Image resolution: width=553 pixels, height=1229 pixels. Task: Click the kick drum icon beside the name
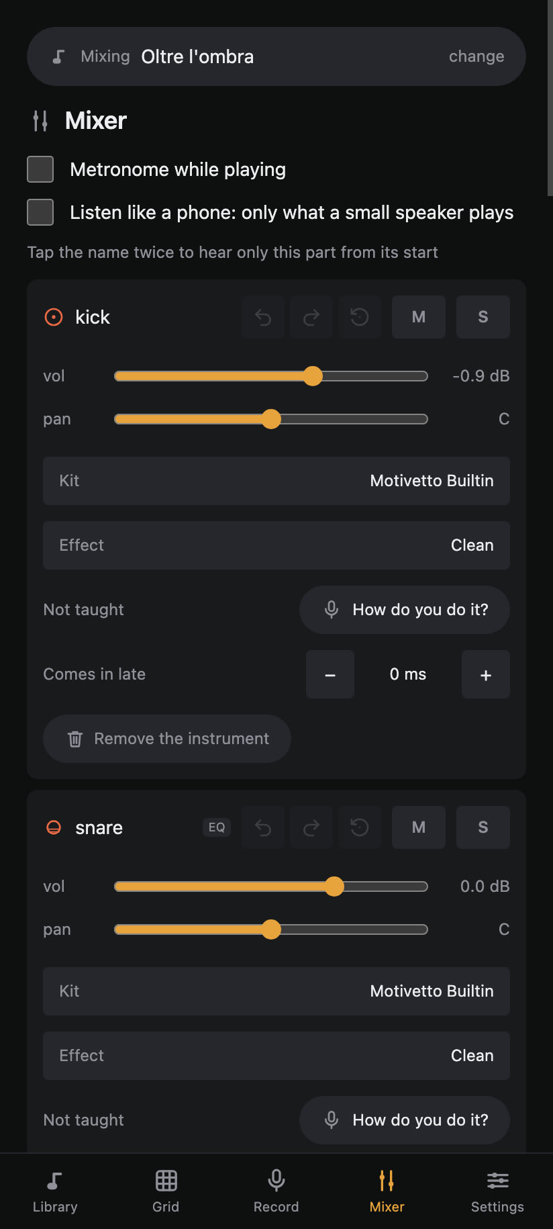(54, 317)
